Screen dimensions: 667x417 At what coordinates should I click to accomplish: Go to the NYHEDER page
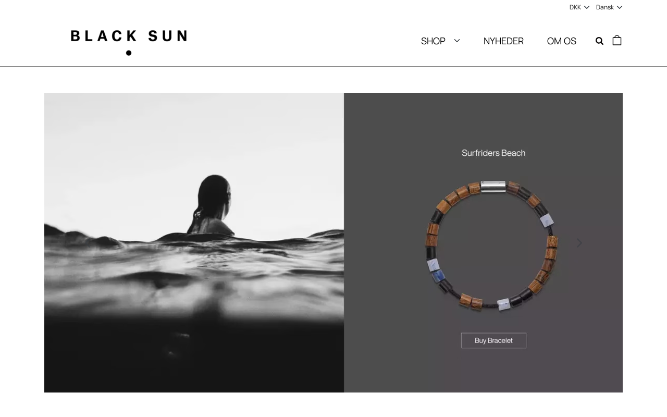503,41
